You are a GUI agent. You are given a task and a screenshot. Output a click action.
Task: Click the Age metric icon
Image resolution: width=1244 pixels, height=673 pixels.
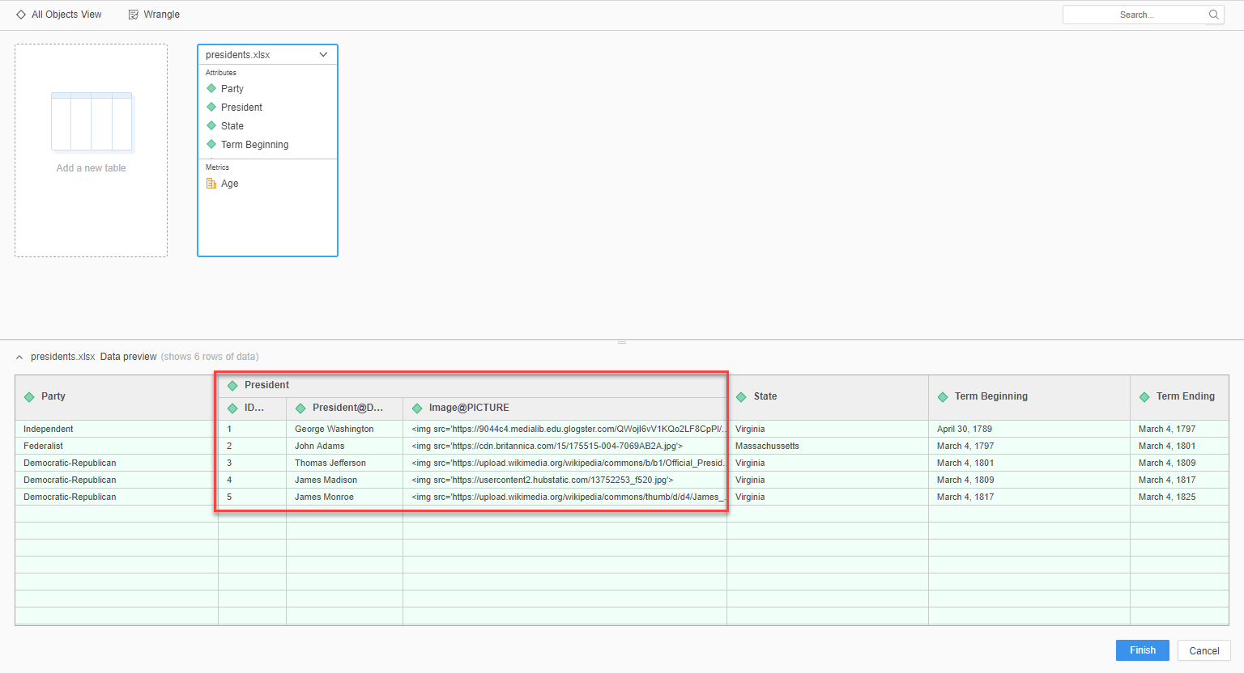211,184
